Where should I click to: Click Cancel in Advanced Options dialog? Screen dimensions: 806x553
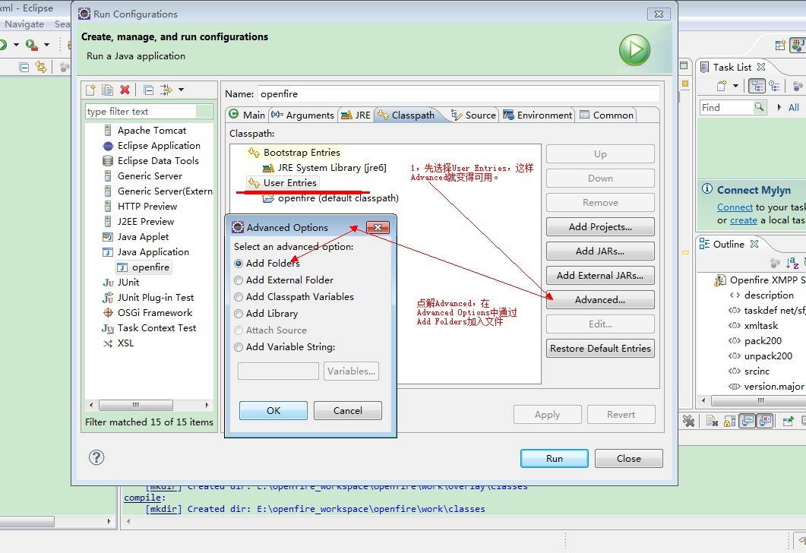point(347,411)
